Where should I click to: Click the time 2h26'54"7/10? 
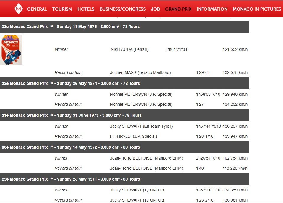pos(208,158)
